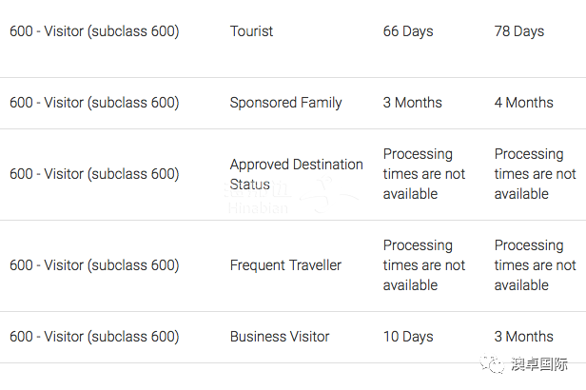Click the 4 Months processing time
Viewport: 586px width, 390px height.
point(523,103)
